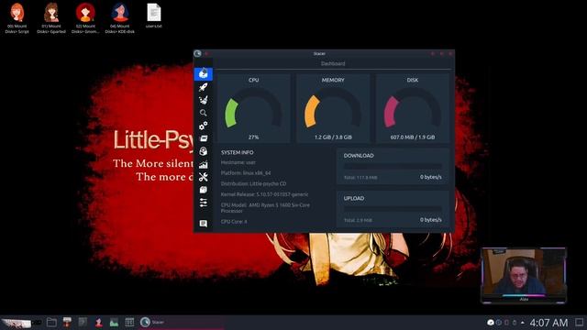Open Resources via the bar-chart icon

tap(204, 164)
